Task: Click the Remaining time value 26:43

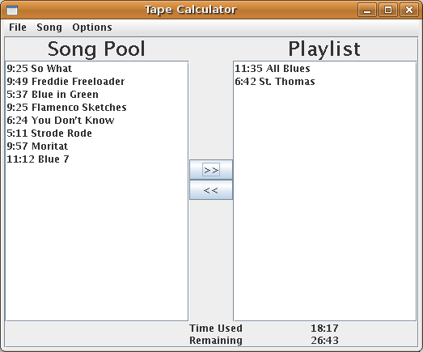Action: tap(324, 341)
